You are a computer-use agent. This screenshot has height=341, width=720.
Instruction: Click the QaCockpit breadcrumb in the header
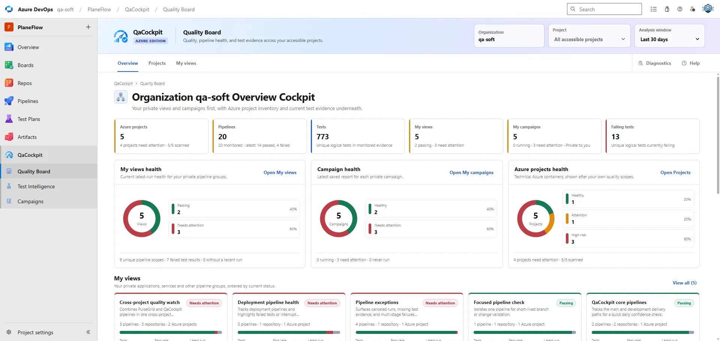[x=137, y=9]
